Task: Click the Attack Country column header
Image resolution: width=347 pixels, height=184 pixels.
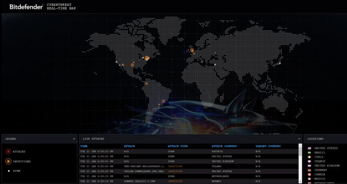Action: click(x=224, y=146)
